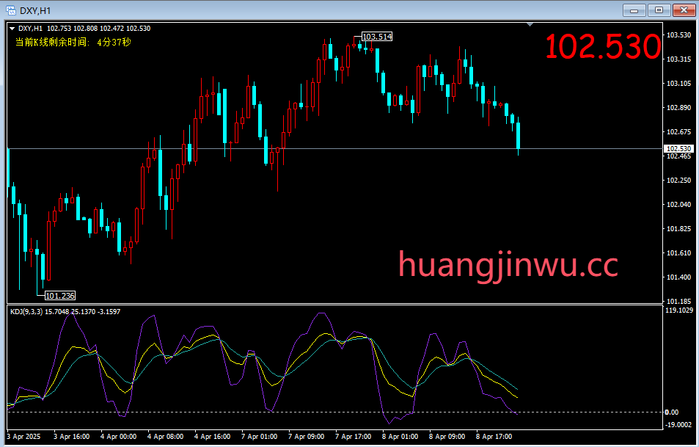The width and height of the screenshot is (699, 447).
Task: Click the OHLC values next to DXY,H1
Action: coord(98,29)
